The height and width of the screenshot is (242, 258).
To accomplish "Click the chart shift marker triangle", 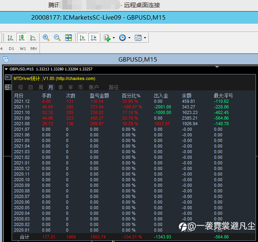I will click(217, 67).
